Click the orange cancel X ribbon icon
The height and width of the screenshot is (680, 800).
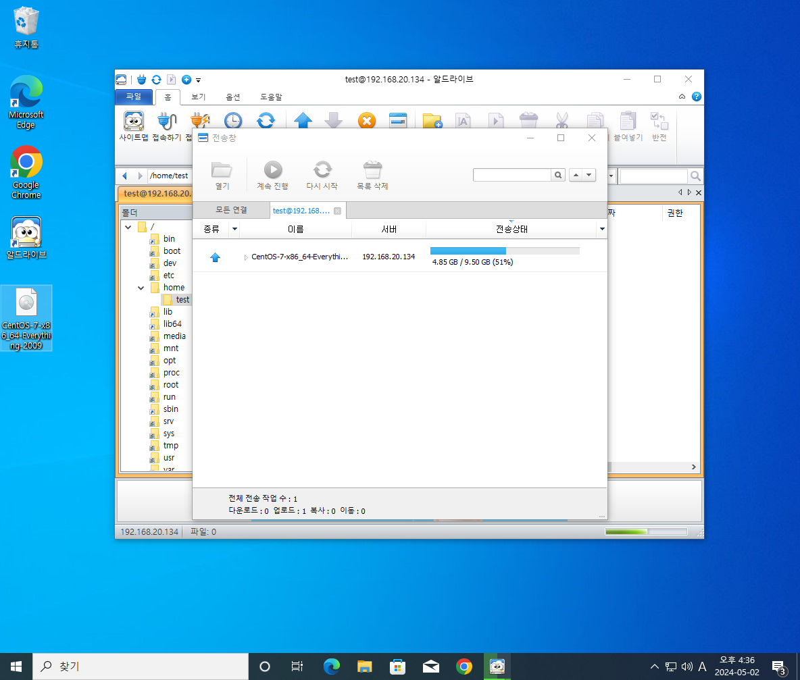click(367, 120)
